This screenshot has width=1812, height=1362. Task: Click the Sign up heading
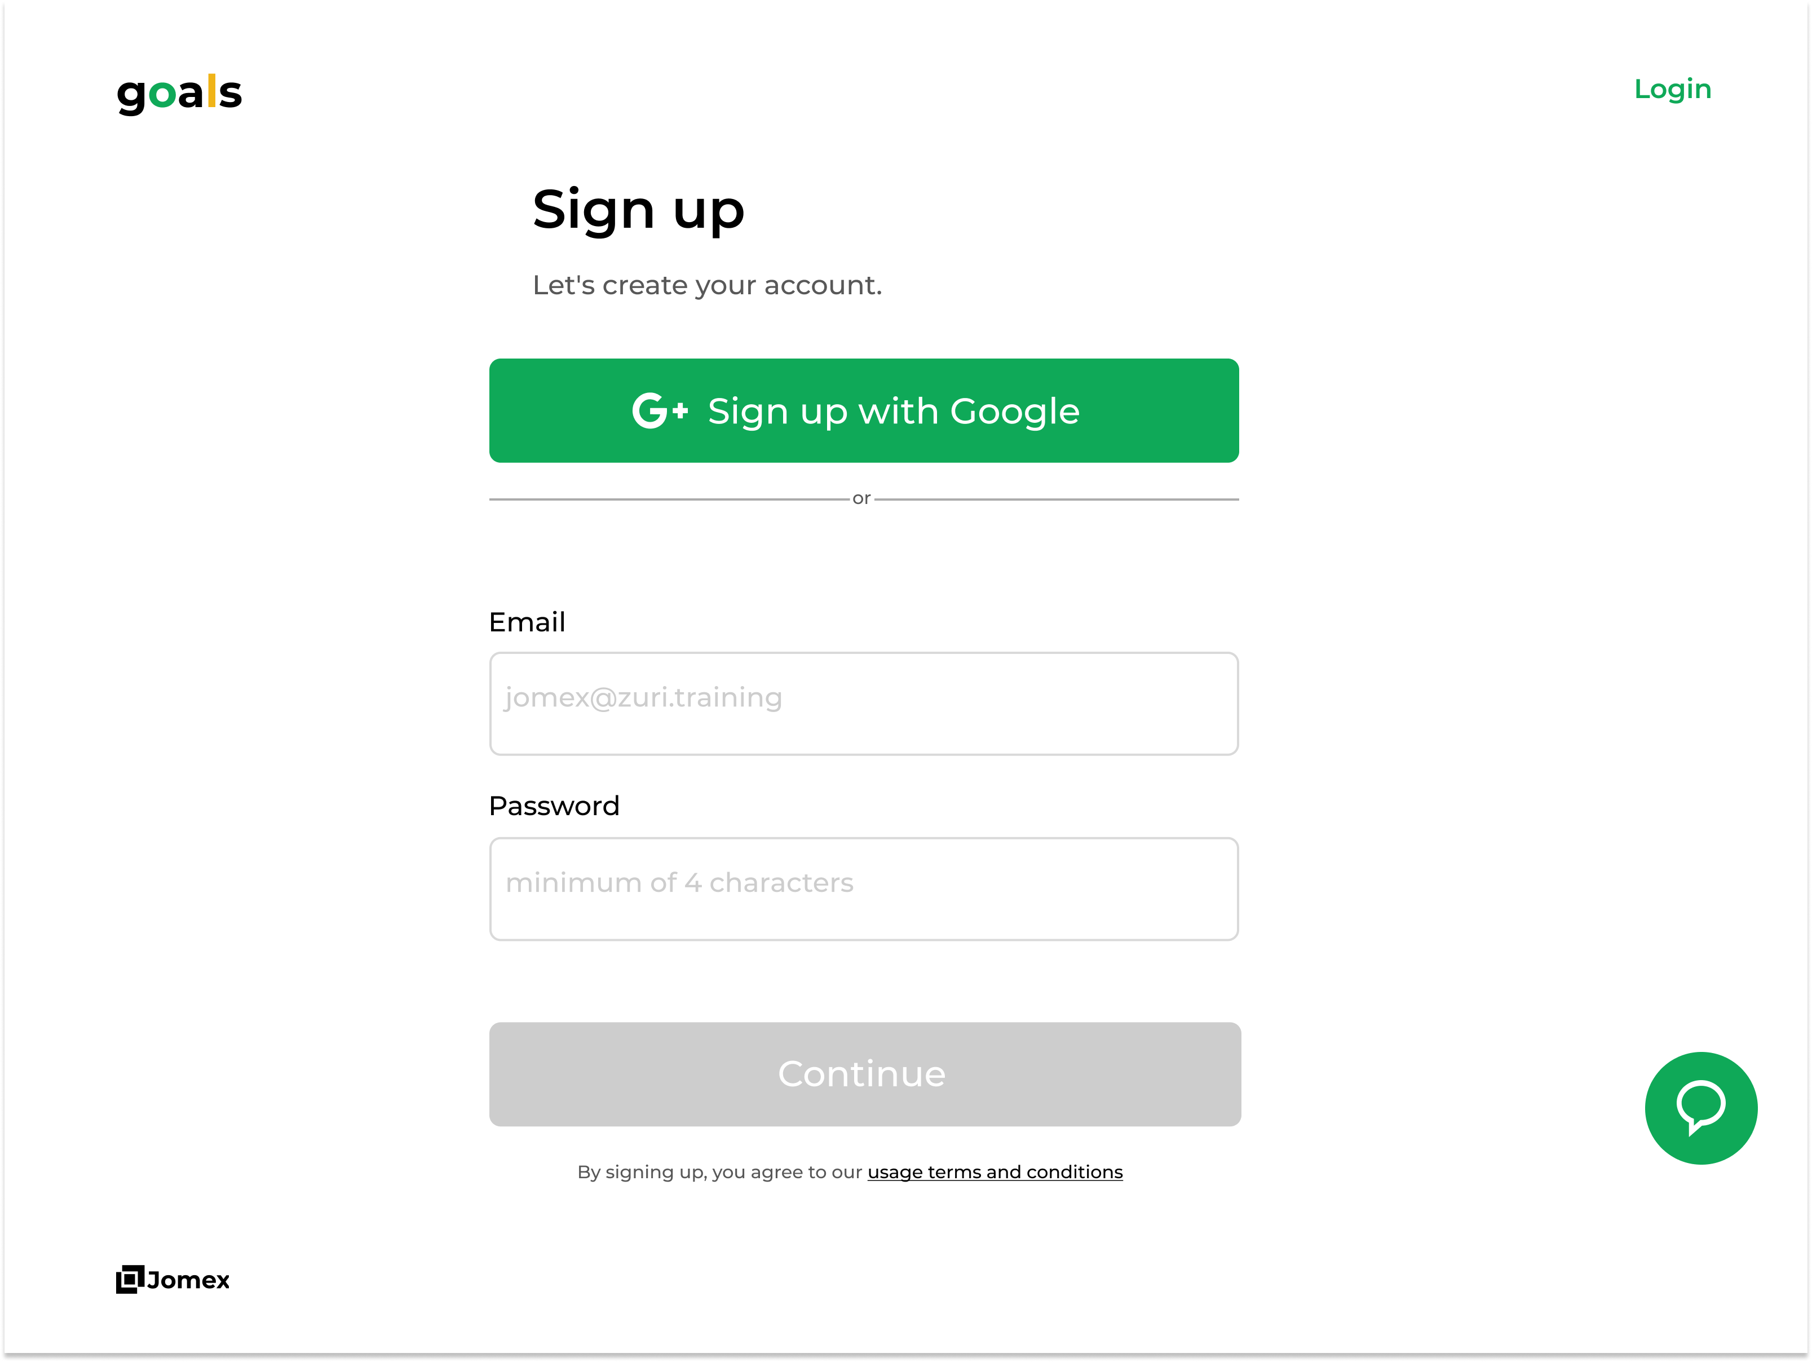[638, 210]
